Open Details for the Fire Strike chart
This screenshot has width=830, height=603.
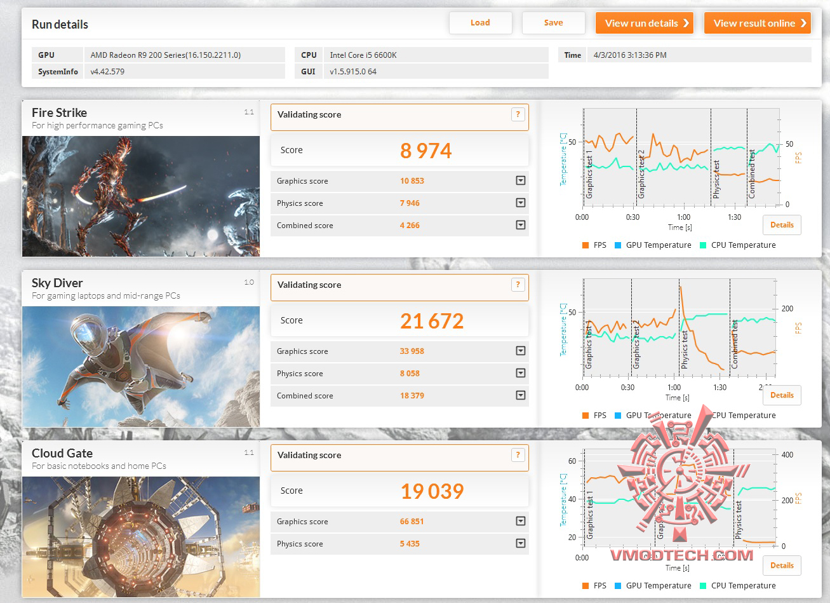point(782,225)
